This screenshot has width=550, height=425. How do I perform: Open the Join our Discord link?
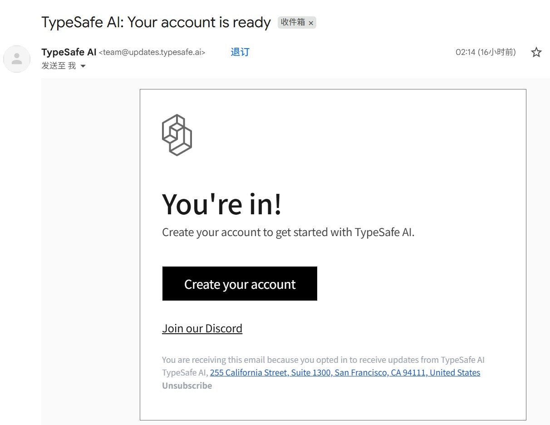click(202, 328)
